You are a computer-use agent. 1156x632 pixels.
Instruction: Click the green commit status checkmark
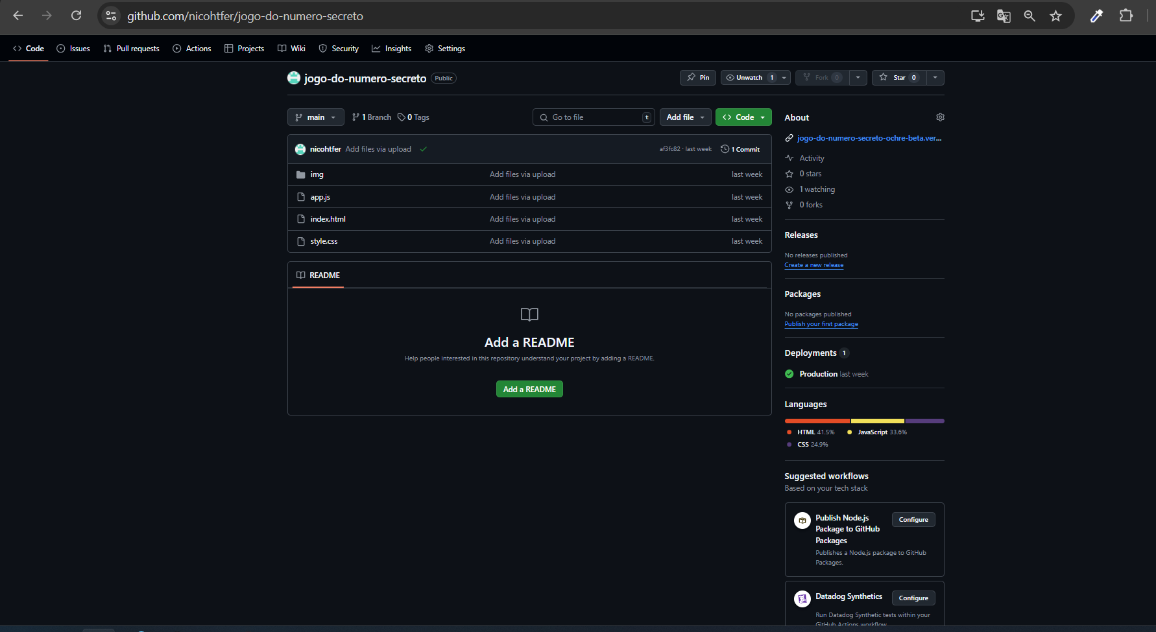pyautogui.click(x=423, y=149)
